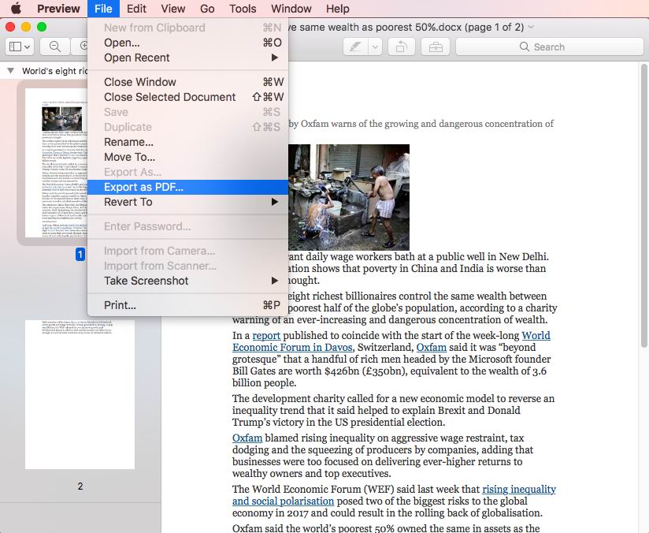Click the sidebar title 'World's eight ric'
The width and height of the screenshot is (649, 533).
coord(54,71)
